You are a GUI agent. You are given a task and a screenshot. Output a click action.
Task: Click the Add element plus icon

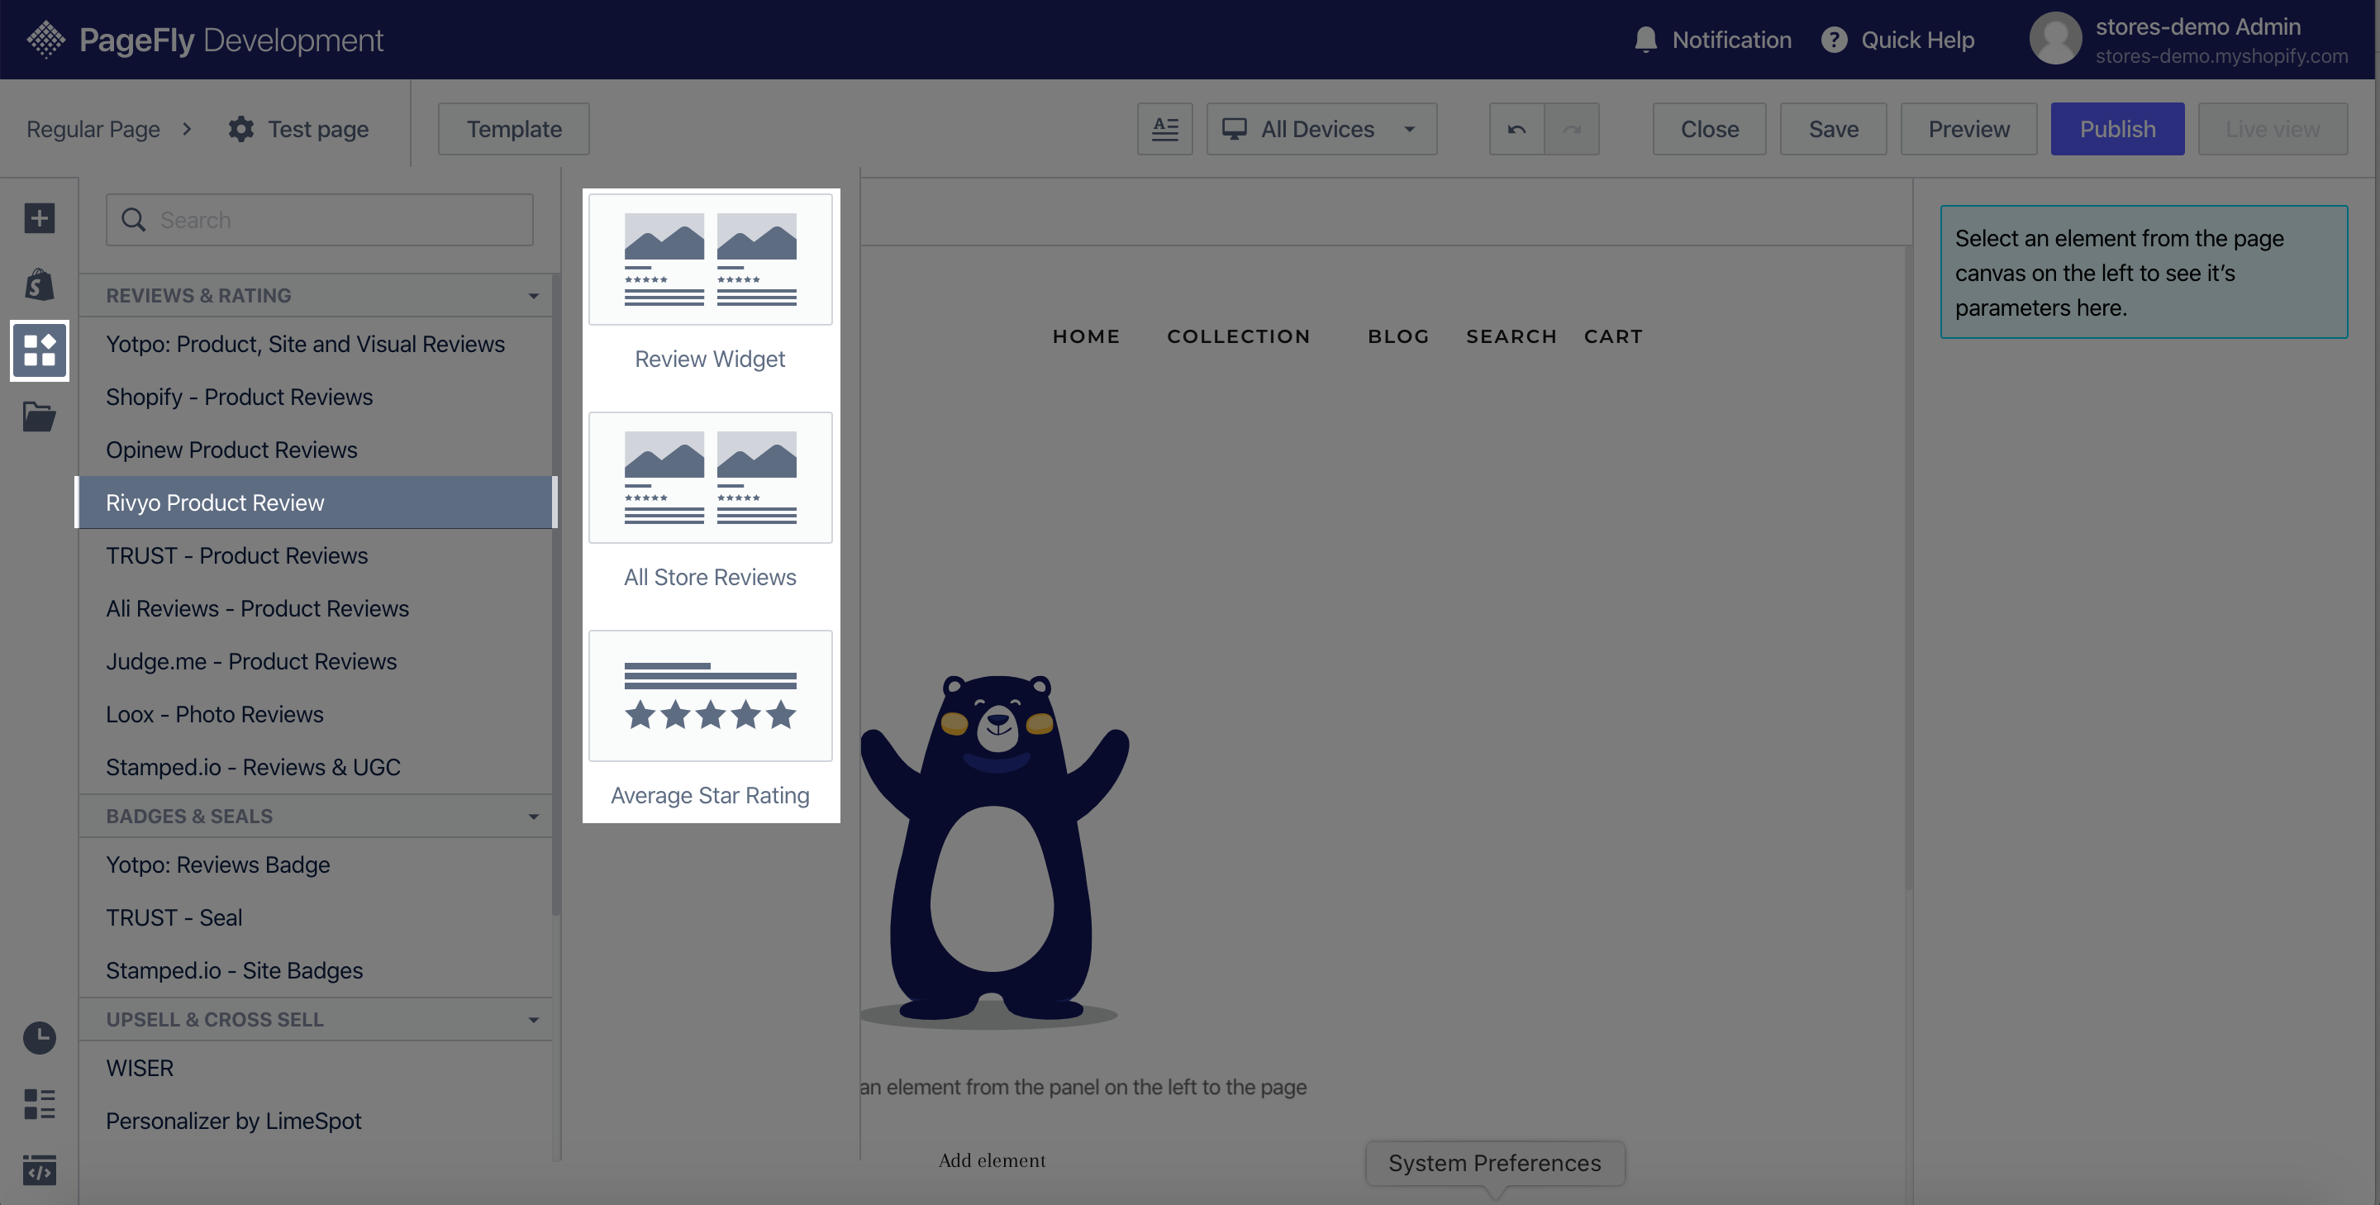click(x=39, y=218)
